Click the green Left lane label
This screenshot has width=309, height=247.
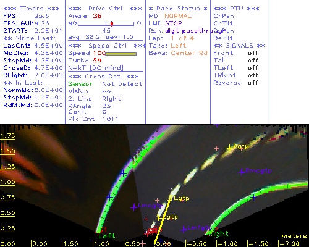[x=107, y=236]
